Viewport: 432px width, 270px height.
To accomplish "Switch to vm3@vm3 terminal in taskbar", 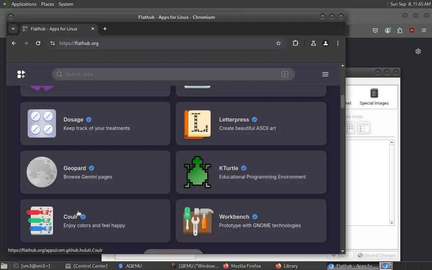I will 36,266.
